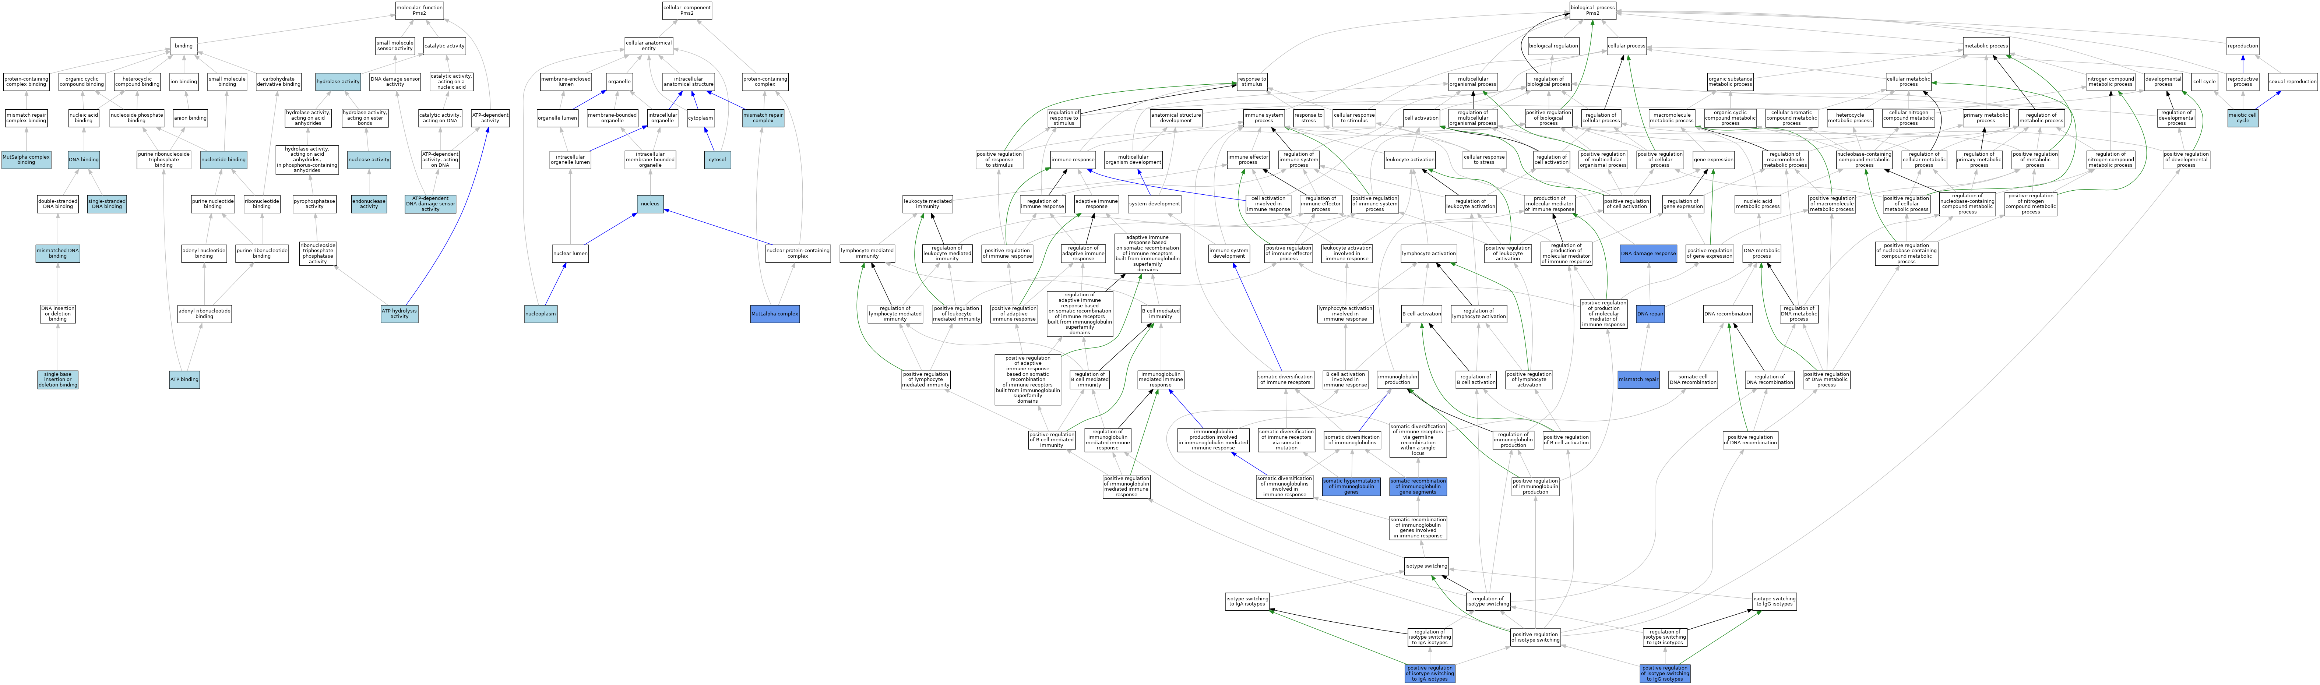Image resolution: width=2320 pixels, height=685 pixels.
Task: Select the 'MutSalpha complex binding' node
Action: [26, 160]
